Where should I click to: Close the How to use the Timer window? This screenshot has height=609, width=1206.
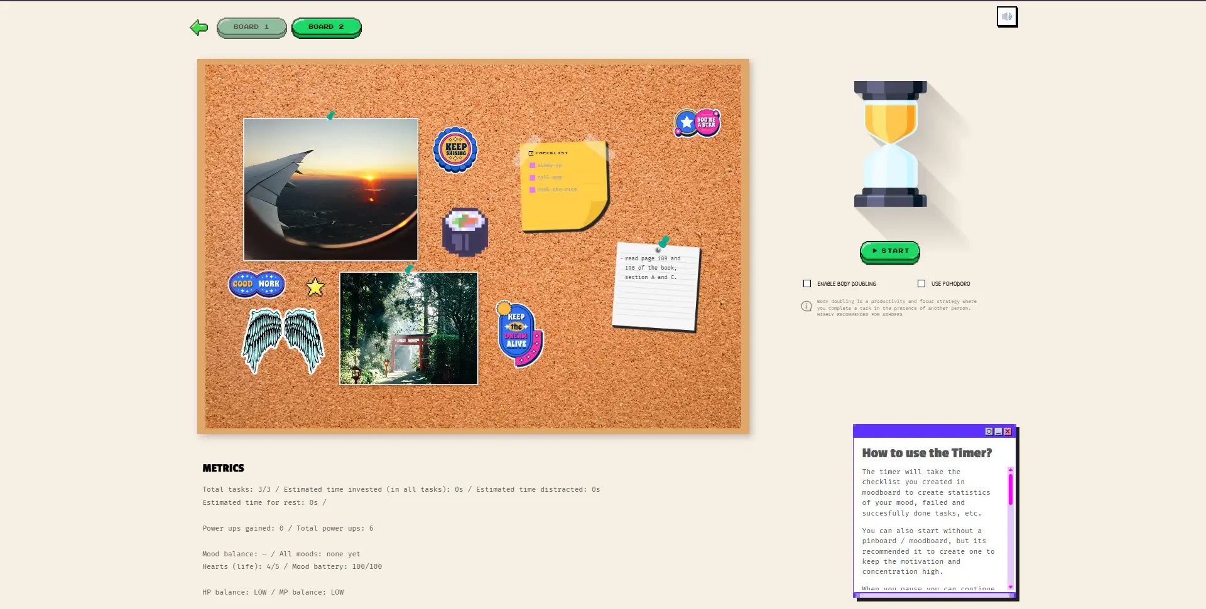point(1008,432)
